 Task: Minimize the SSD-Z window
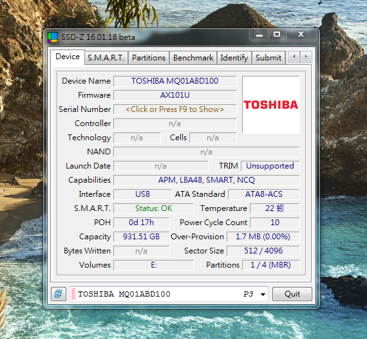pos(259,35)
